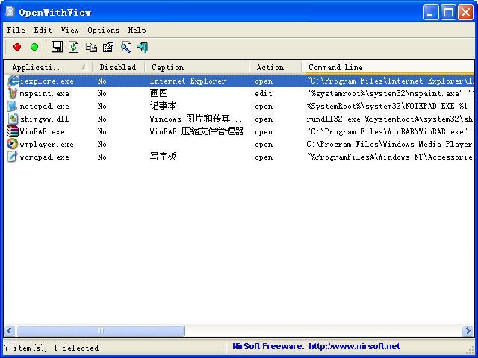Open the View menu
Viewport: 478px width, 358px height.
coord(69,31)
